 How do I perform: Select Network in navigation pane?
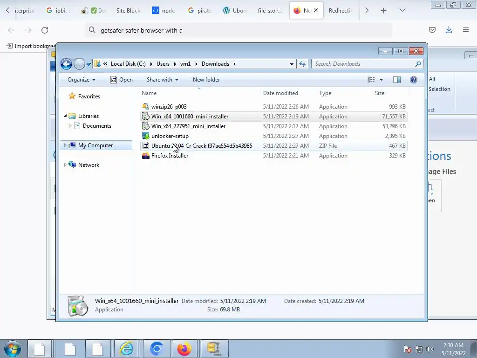(x=89, y=165)
